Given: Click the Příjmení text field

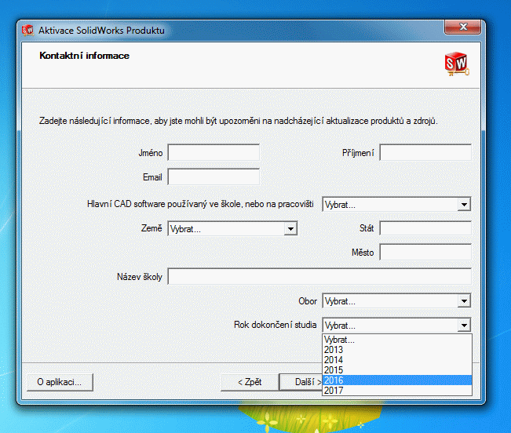Looking at the screenshot, I should (x=425, y=152).
